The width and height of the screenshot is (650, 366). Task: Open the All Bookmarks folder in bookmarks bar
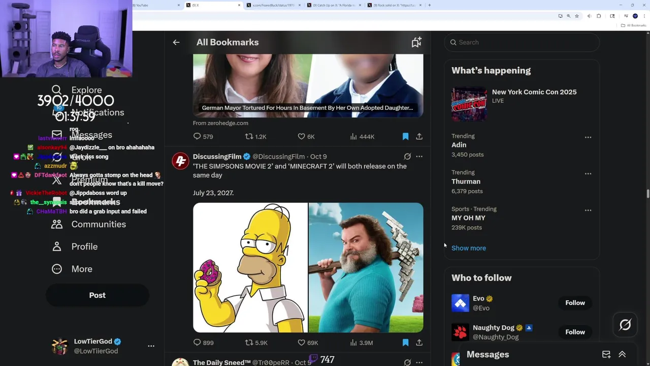pos(634,25)
